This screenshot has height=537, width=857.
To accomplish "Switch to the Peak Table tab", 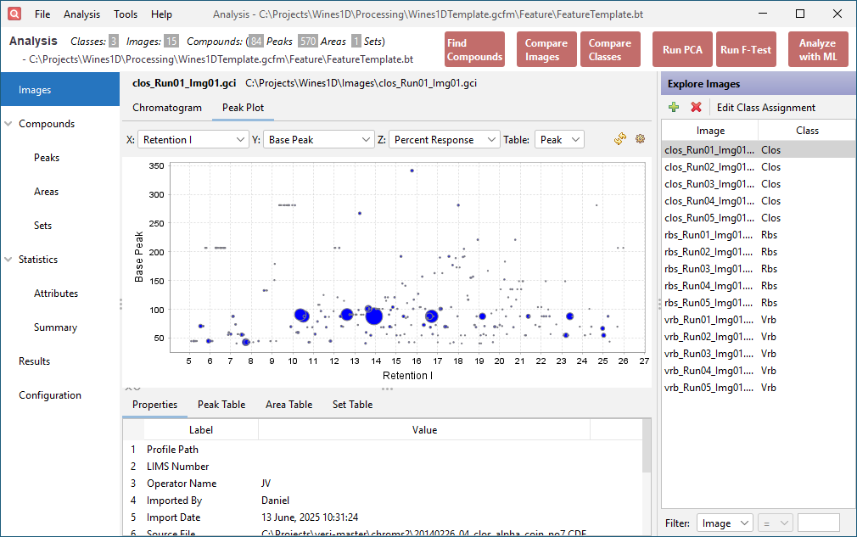I will [x=221, y=405].
